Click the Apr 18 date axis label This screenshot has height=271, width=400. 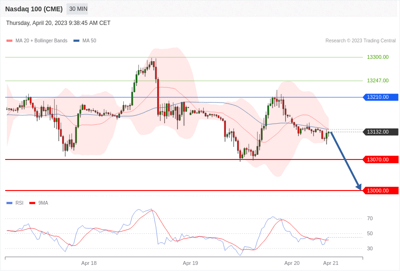(x=89, y=263)
